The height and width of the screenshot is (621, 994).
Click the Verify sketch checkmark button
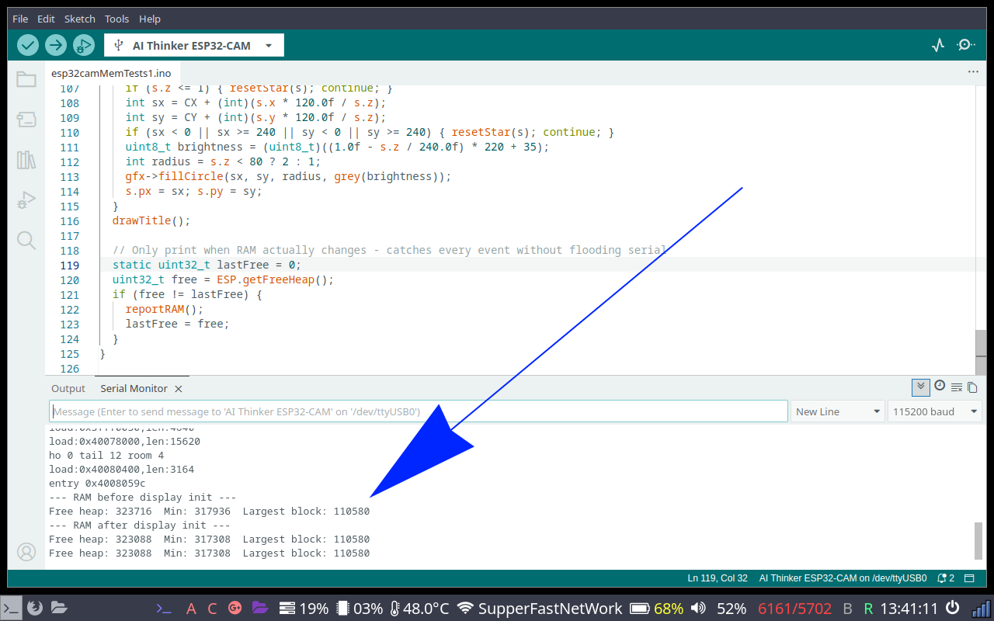[28, 45]
